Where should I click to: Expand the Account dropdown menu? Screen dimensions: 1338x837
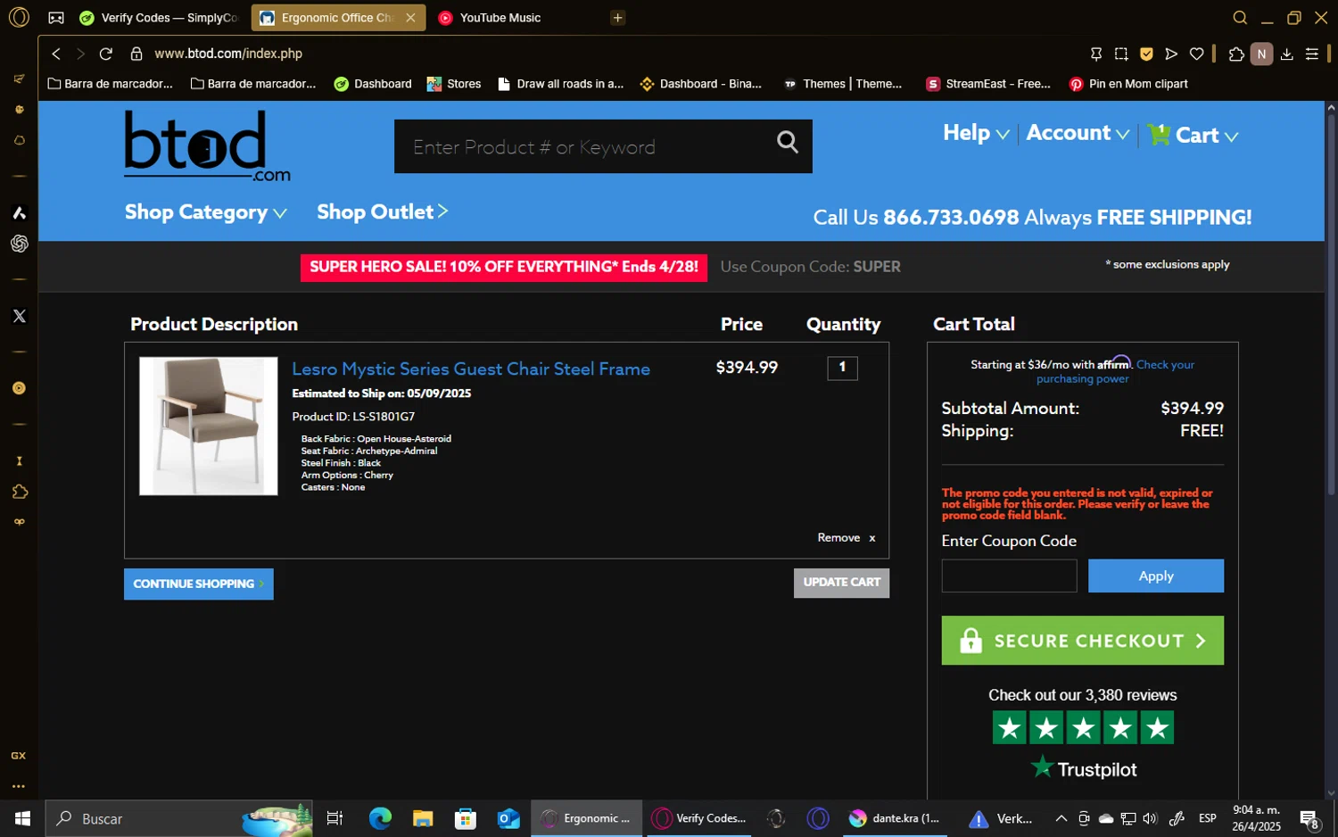1078,133
